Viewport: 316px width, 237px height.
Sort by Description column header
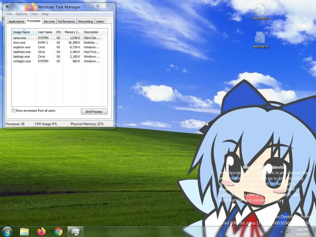coord(92,32)
